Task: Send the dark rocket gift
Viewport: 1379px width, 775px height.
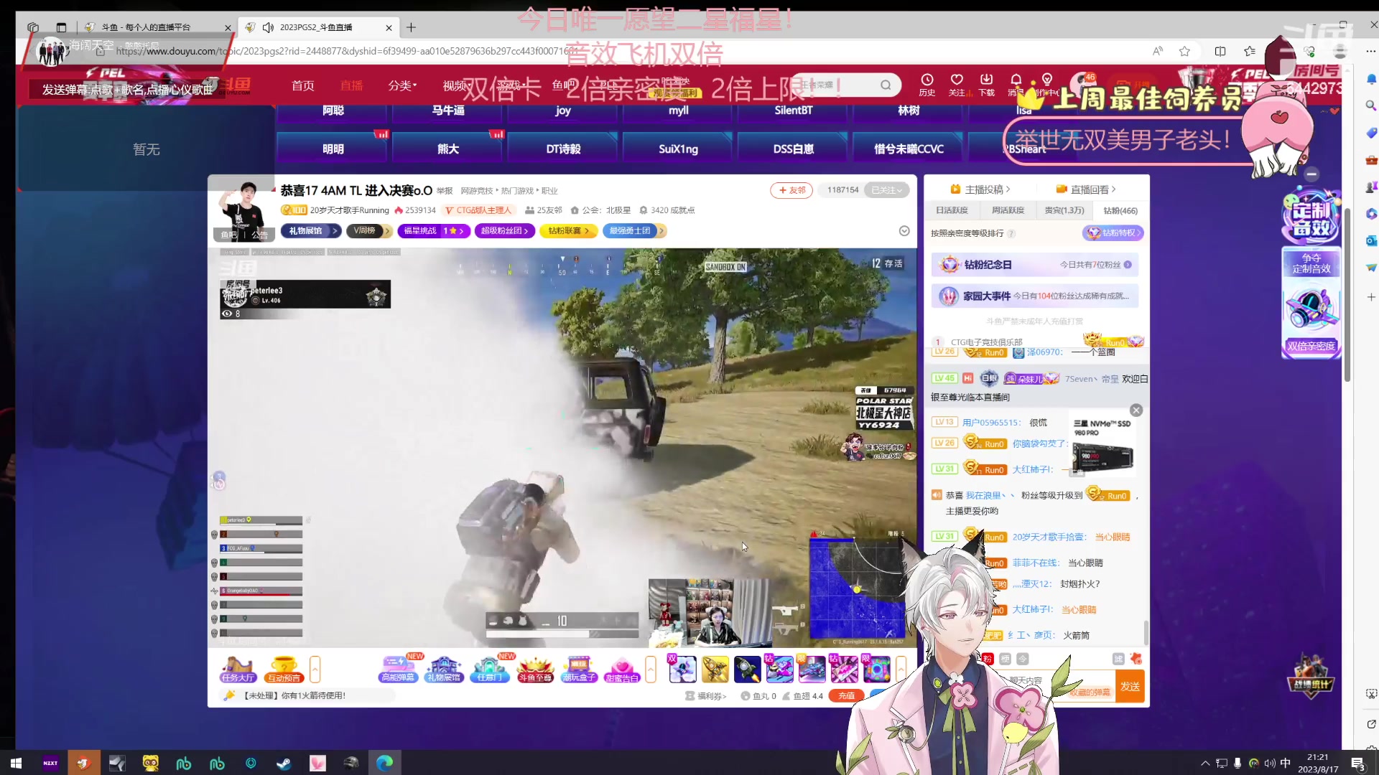Action: click(x=747, y=669)
